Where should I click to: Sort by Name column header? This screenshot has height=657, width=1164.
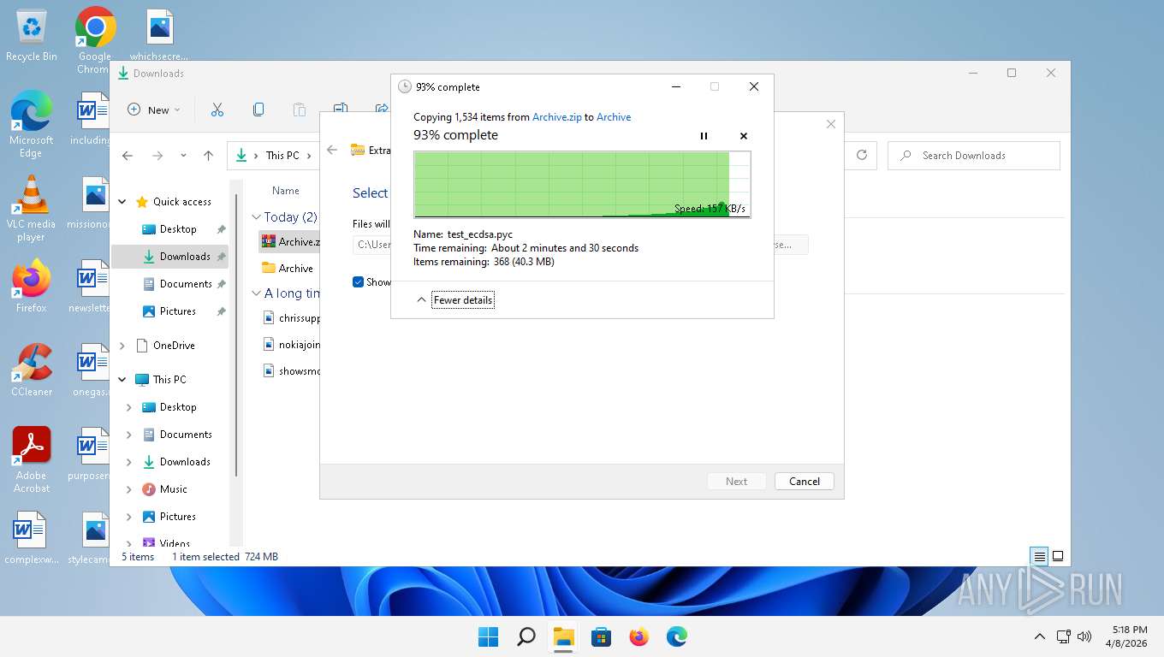point(286,191)
